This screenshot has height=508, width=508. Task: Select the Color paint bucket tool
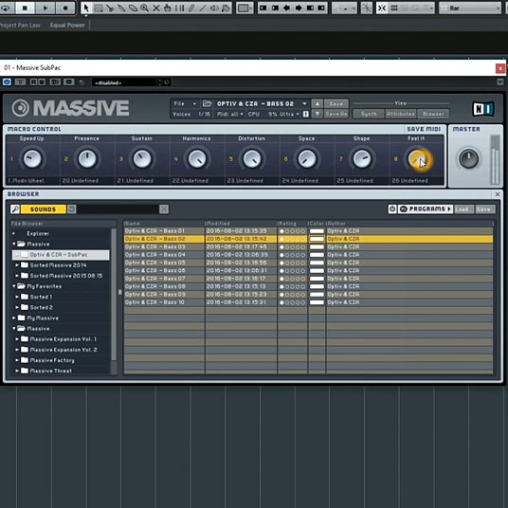[226, 9]
